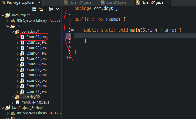Click the Exam09.java file icon

click(22, 81)
